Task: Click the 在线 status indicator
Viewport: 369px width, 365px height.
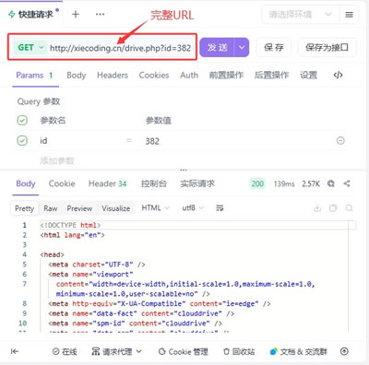Action: coord(65,351)
